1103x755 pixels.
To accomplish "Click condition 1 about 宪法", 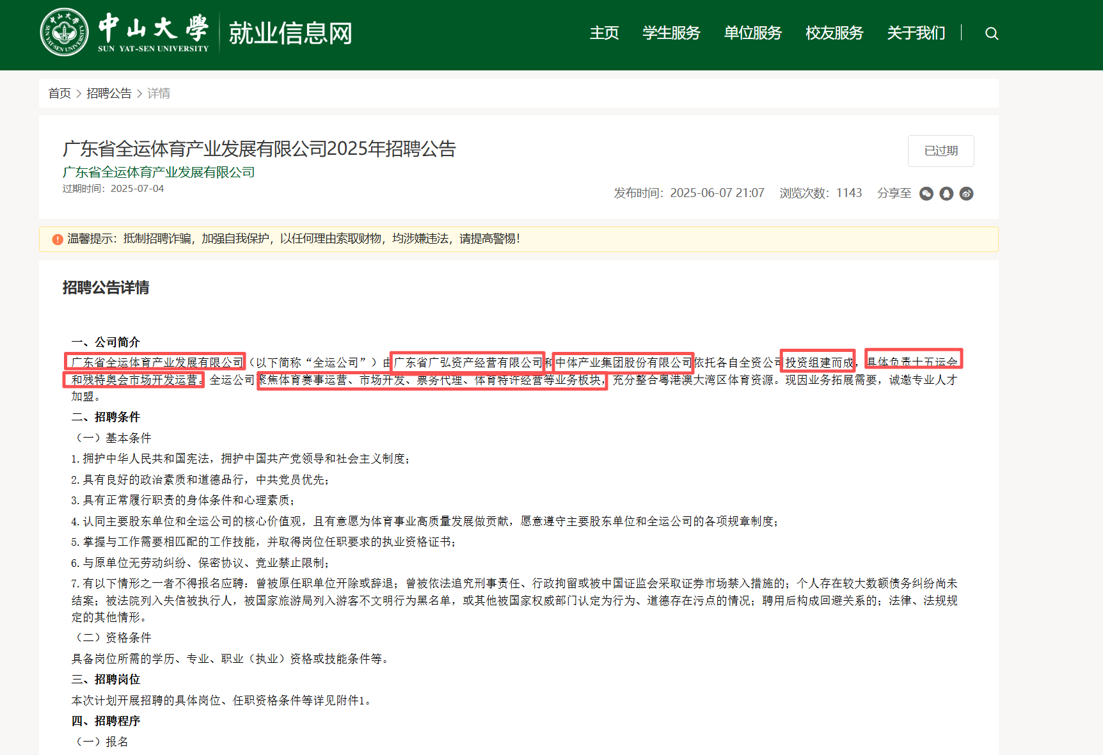I will [x=241, y=459].
